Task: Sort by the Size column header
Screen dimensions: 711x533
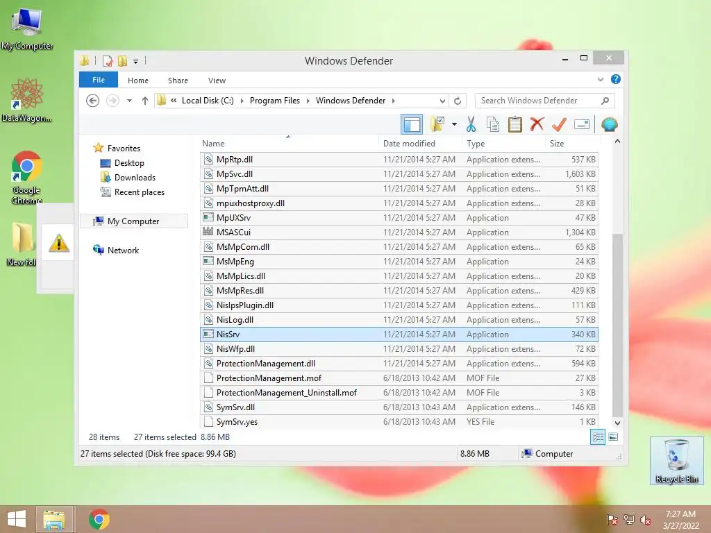Action: point(572,144)
